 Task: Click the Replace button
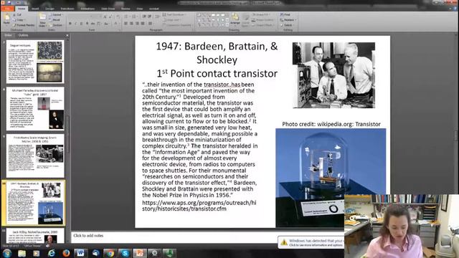click(288, 20)
